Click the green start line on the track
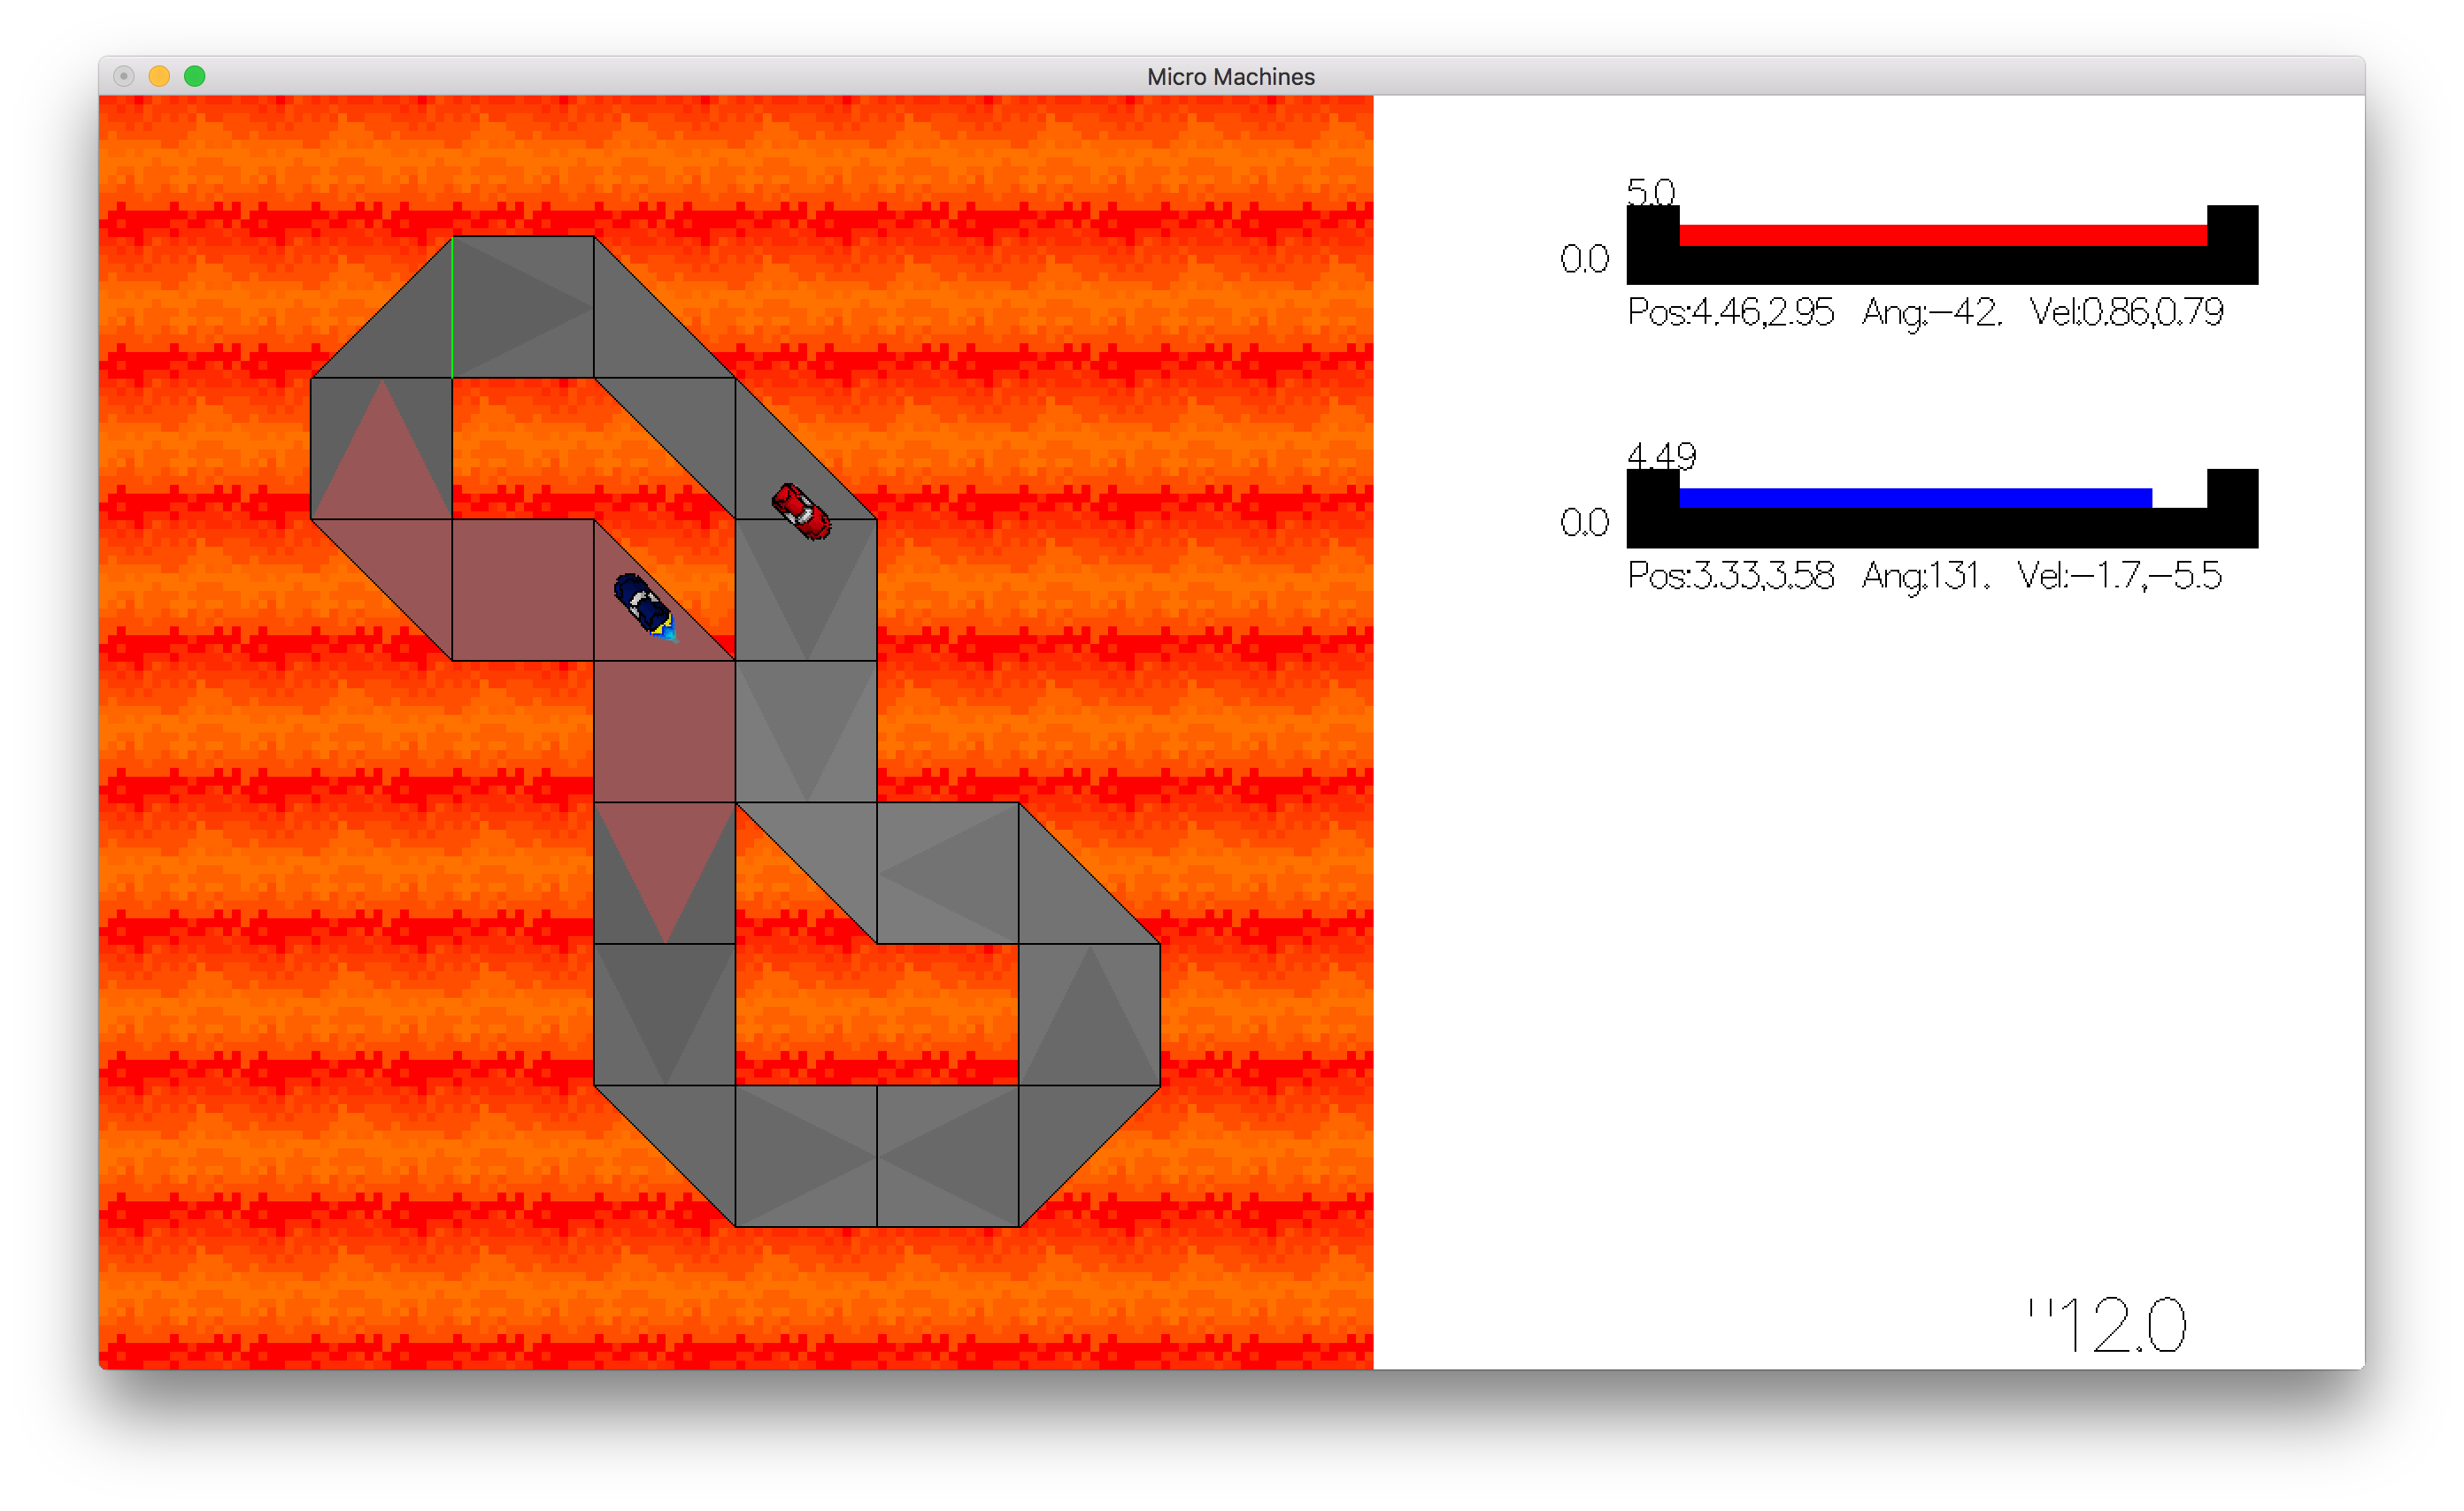Viewport: 2464px width, 1511px height. [x=452, y=308]
